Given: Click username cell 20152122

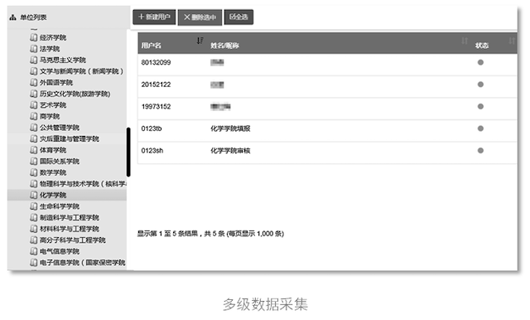Looking at the screenshot, I should click(156, 85).
